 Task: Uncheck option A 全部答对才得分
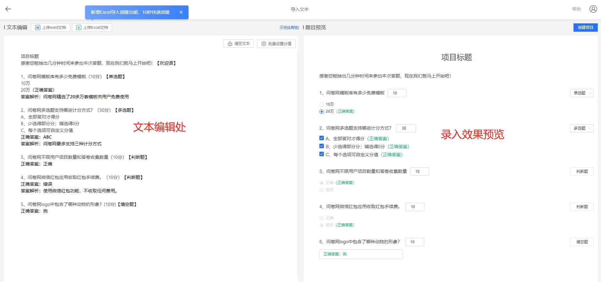322,138
